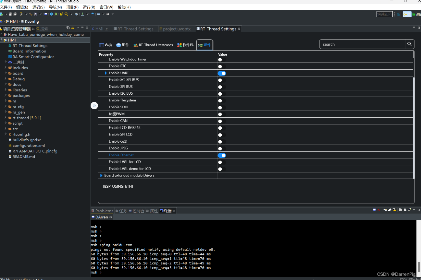421x280 pixels.
Task: Click the blue gear SDK settings icon
Action: [51, 14]
